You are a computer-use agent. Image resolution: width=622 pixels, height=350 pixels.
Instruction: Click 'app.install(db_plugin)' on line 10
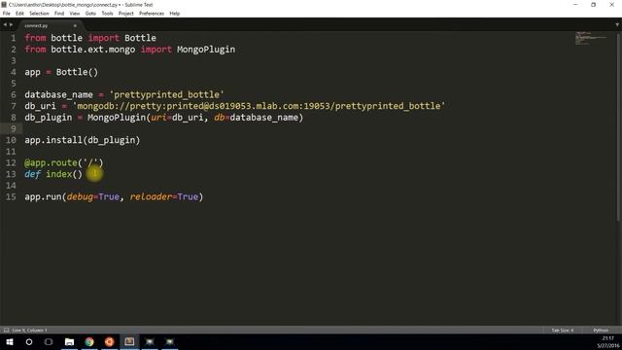(83, 140)
